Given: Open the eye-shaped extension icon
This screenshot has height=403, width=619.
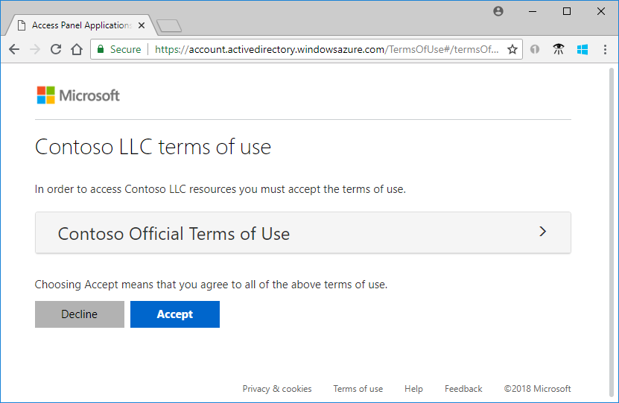Looking at the screenshot, I should tap(559, 49).
